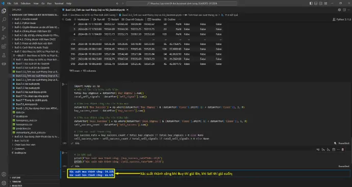The height and width of the screenshot is (187, 352).
Task: Open the editor More Actions ellipsis
Action: point(349,10)
